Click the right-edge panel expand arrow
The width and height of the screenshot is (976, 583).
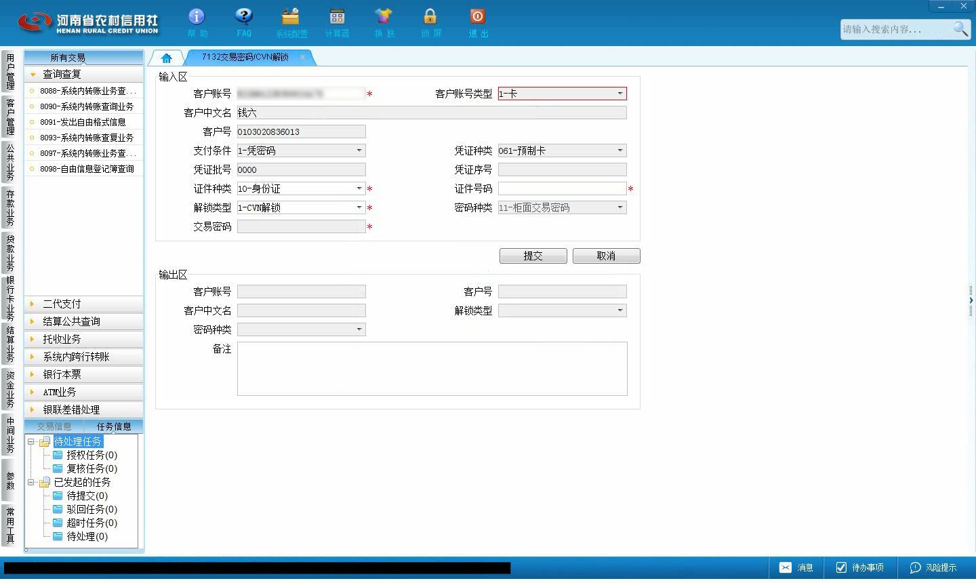971,300
